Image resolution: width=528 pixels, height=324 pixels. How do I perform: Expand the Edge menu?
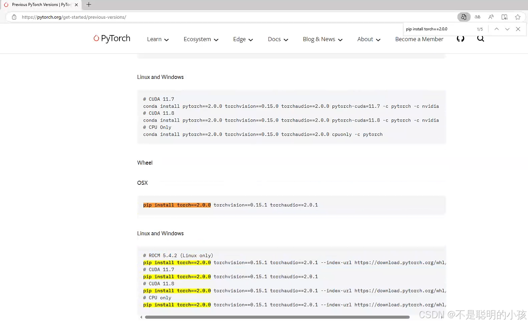coord(243,39)
